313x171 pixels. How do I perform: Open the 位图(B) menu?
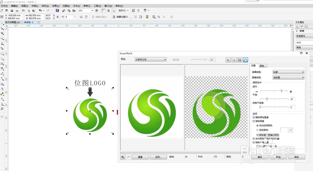tap(66, 6)
